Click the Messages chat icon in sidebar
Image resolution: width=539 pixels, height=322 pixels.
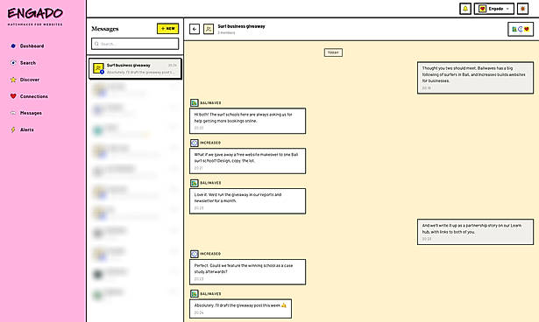(x=13, y=113)
